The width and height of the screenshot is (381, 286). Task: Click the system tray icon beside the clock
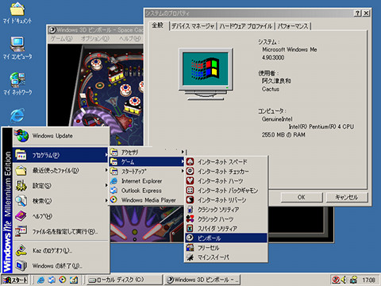[x=353, y=280]
